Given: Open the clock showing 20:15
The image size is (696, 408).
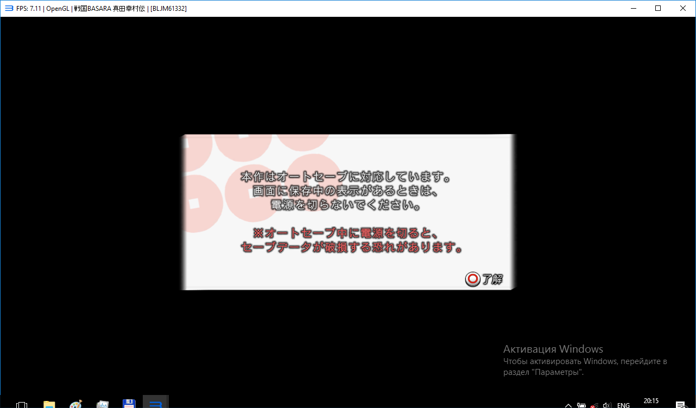Looking at the screenshot, I should pos(651,401).
